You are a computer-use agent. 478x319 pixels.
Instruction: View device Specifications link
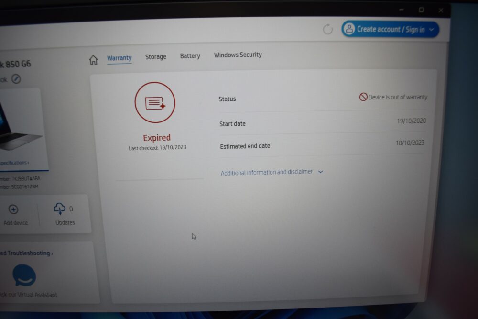(x=14, y=163)
